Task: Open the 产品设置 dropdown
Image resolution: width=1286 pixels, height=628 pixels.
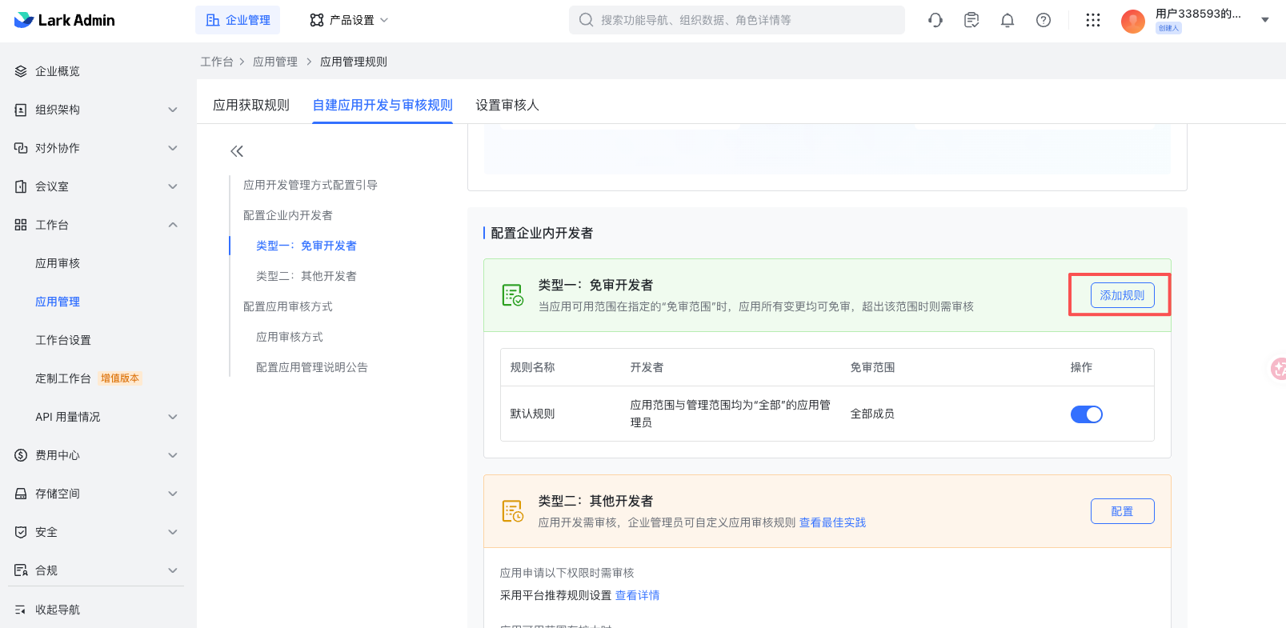Action: (349, 20)
